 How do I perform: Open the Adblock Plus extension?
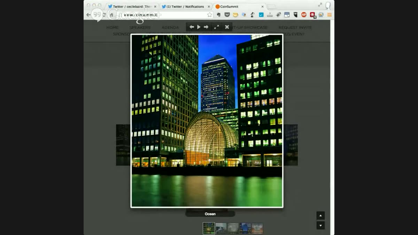(x=304, y=15)
